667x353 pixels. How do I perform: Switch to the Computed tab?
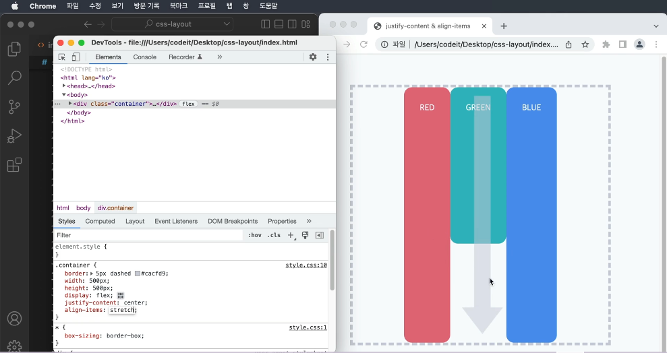pyautogui.click(x=100, y=221)
